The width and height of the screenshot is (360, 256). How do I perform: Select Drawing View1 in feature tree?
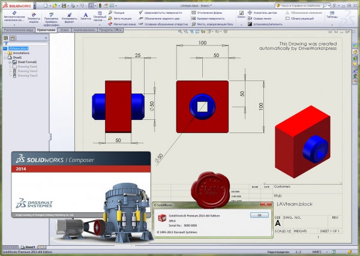25,67
